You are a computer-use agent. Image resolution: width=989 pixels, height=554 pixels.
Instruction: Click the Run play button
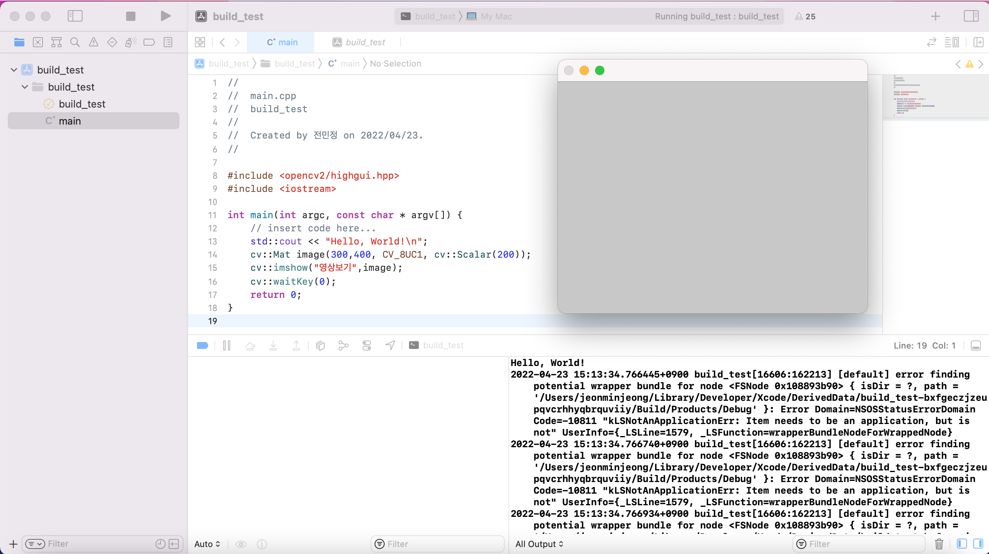tap(166, 16)
